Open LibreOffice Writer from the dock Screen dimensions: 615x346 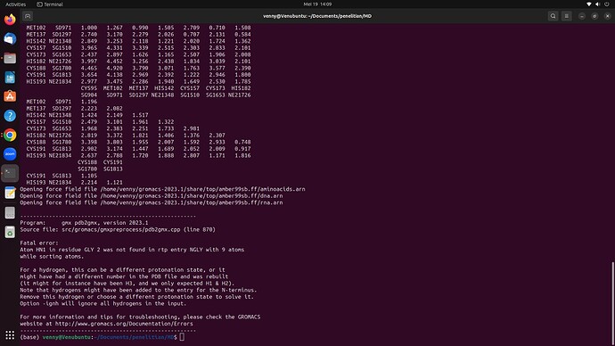point(10,78)
